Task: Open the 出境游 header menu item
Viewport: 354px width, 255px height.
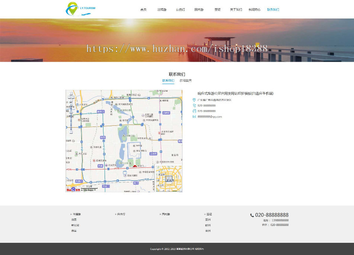Action: [162, 10]
